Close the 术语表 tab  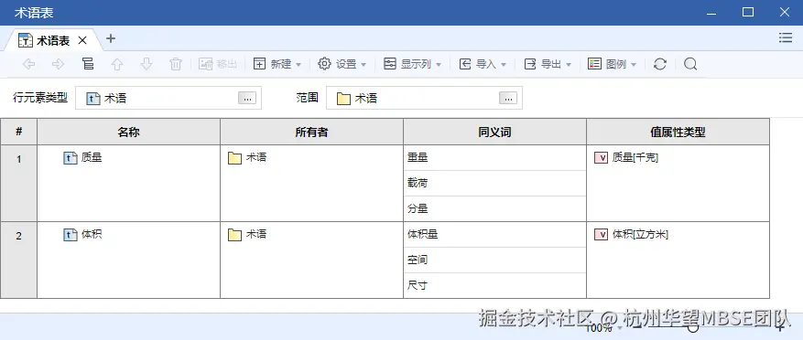click(x=82, y=40)
